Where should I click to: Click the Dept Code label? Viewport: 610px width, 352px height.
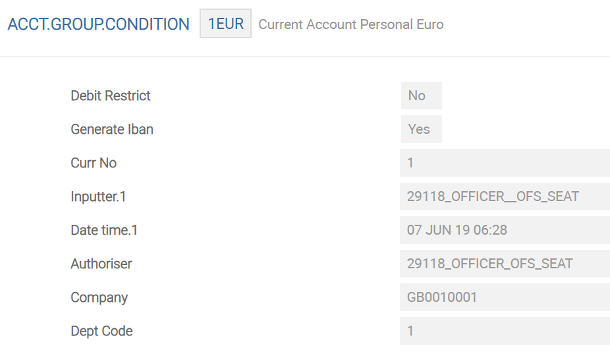pos(101,331)
